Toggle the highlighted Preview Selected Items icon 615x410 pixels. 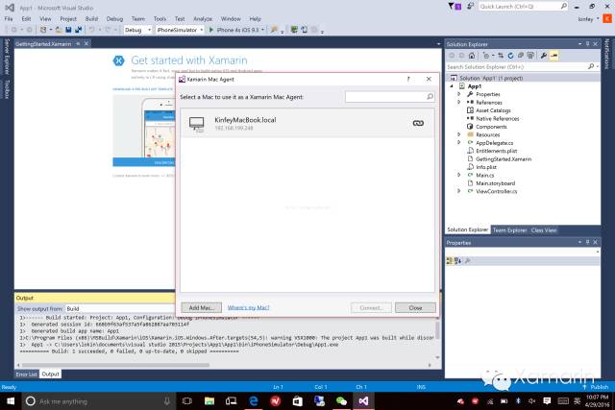click(x=553, y=56)
